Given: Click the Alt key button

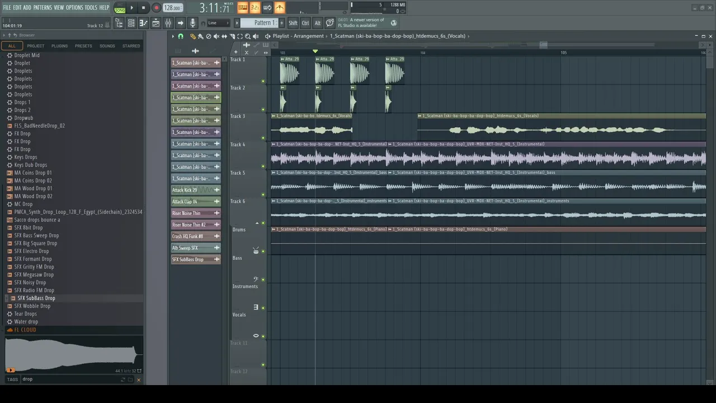Looking at the screenshot, I should click(x=318, y=23).
